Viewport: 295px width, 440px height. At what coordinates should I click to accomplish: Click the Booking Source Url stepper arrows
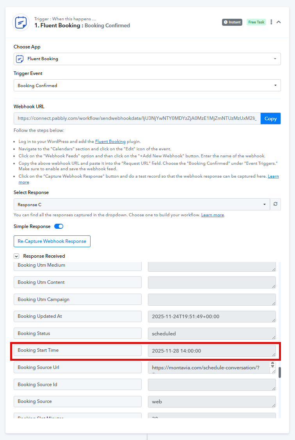click(272, 365)
